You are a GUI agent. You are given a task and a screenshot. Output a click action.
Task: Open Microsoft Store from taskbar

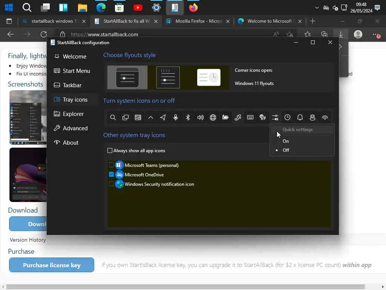119,8
